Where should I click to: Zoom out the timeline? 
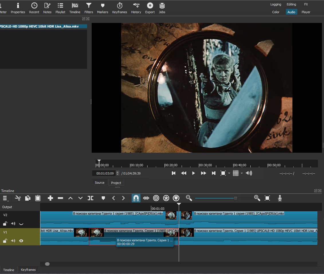pyautogui.click(x=189, y=198)
